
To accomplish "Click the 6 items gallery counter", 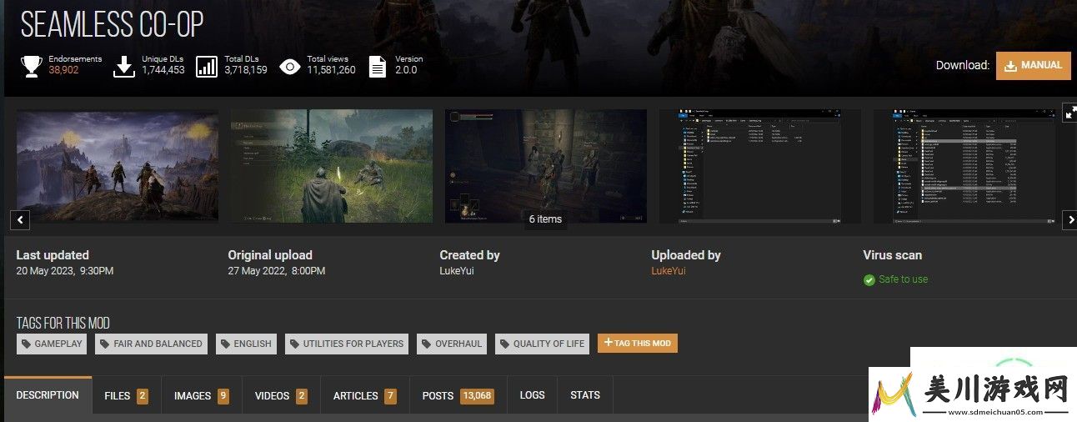I will tap(545, 219).
